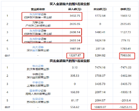Screen dimensions: 139x111
Task: Select the buy amount 3.13
Action: click(x=75, y=67)
